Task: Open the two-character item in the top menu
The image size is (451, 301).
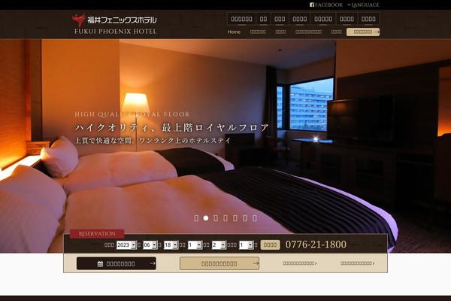Action: 264,19
